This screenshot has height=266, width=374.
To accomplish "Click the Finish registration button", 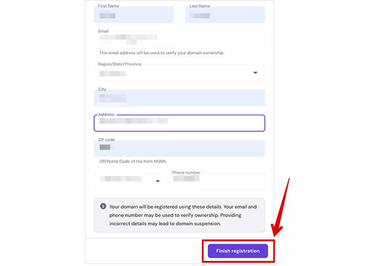I will 238,250.
